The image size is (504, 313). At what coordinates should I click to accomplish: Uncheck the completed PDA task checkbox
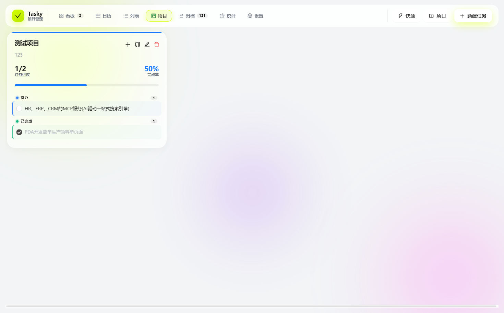point(19,132)
